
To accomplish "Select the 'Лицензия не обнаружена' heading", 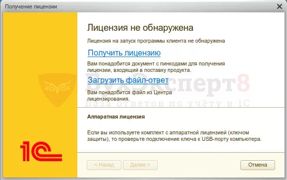I will [x=140, y=28].
